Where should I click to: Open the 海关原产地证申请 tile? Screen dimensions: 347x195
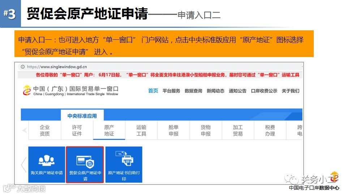pyautogui.click(x=47, y=165)
